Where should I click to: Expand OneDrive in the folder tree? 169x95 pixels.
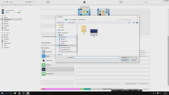57,30
